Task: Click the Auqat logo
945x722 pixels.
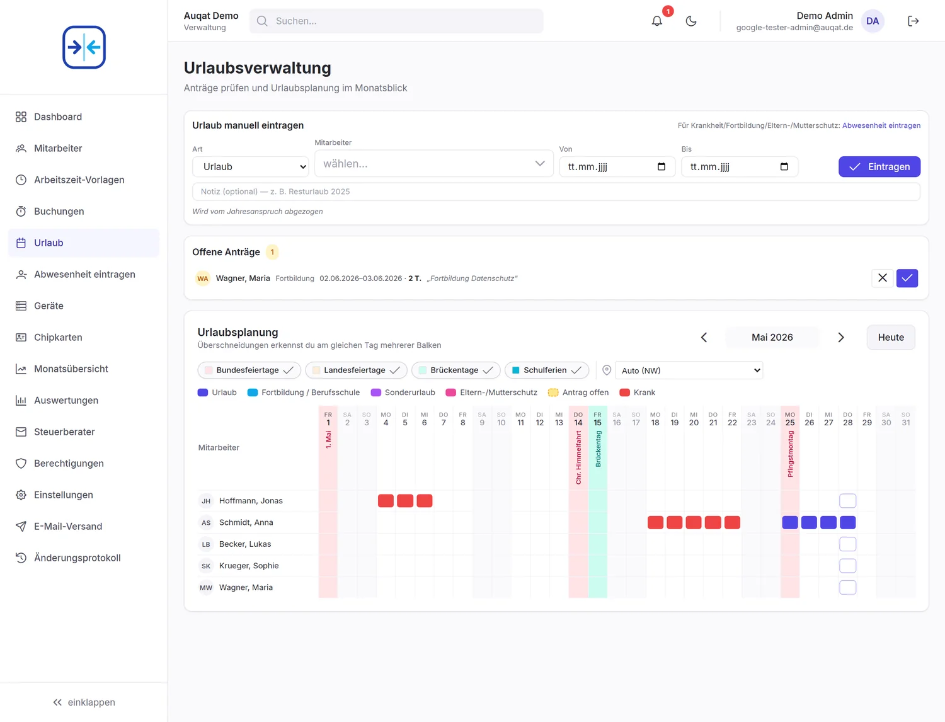Action: 84,47
